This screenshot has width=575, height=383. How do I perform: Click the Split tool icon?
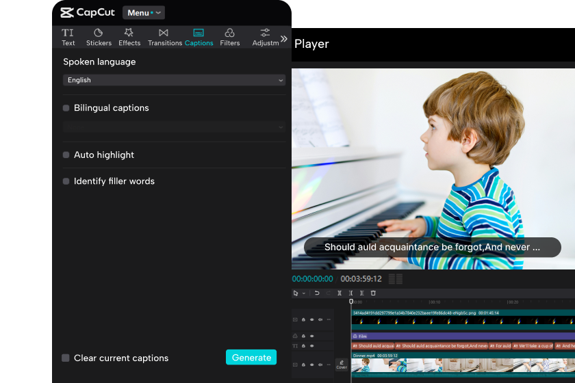click(x=340, y=293)
